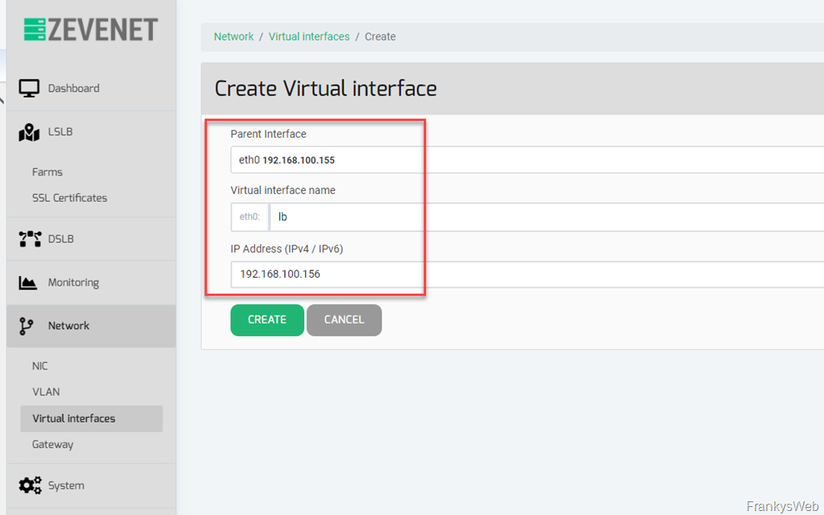Click the Virtual interfaces breadcrumb link
The width and height of the screenshot is (824, 515).
309,37
